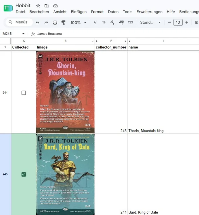Increase decimal places
The width and height of the screenshot is (199, 215).
click(x=121, y=22)
